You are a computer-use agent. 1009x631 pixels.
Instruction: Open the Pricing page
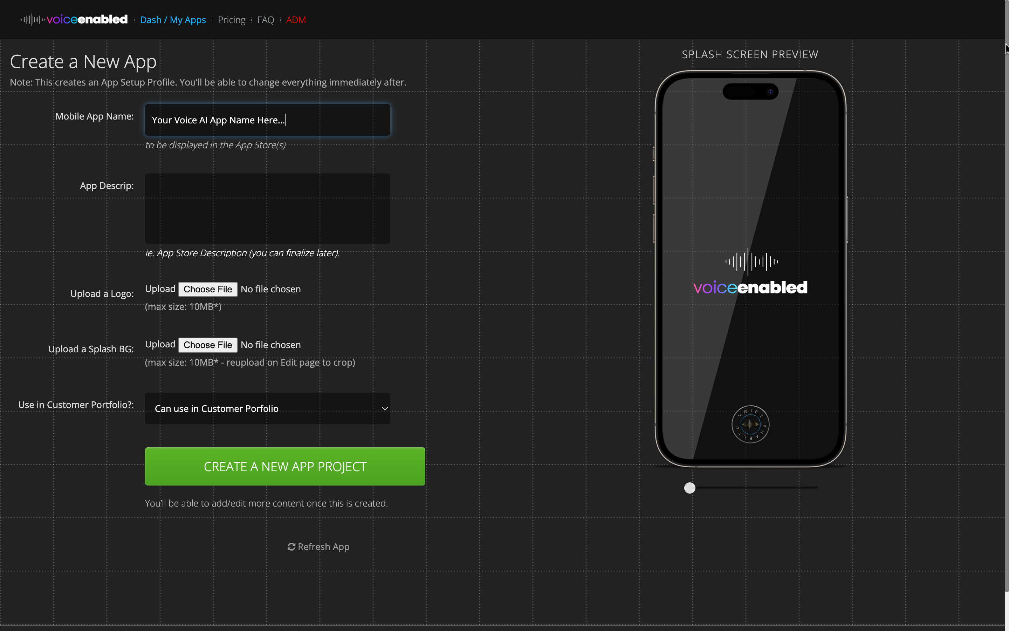[231, 20]
